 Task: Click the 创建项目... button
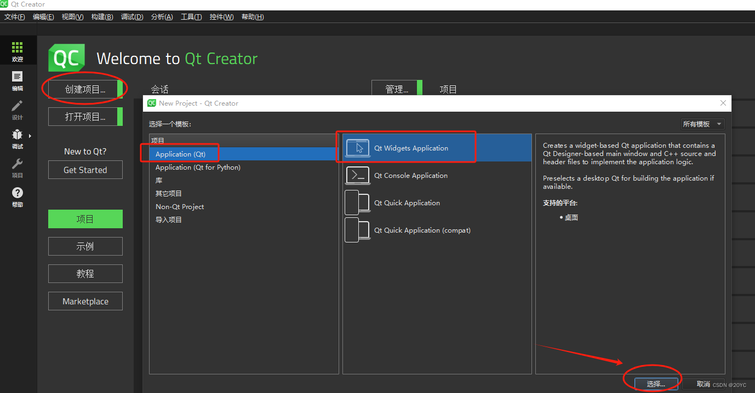(85, 89)
